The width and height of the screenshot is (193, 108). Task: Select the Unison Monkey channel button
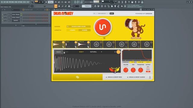tap(16, 15)
